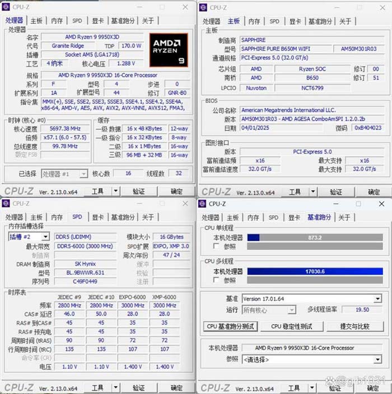Click SAPPHIRE PURE B650M WIFI model value

tap(286, 49)
